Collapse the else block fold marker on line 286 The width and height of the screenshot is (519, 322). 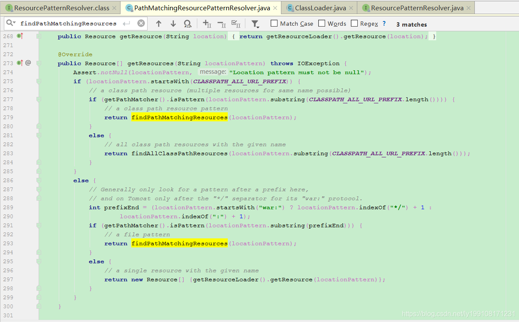[39, 181]
